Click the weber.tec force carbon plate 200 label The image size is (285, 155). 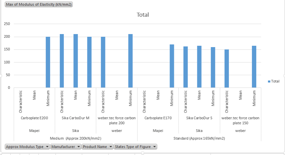117,121
